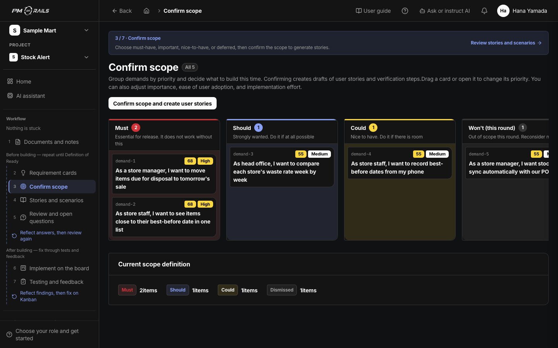
Task: Open Home in the sidebar
Action: click(49, 82)
